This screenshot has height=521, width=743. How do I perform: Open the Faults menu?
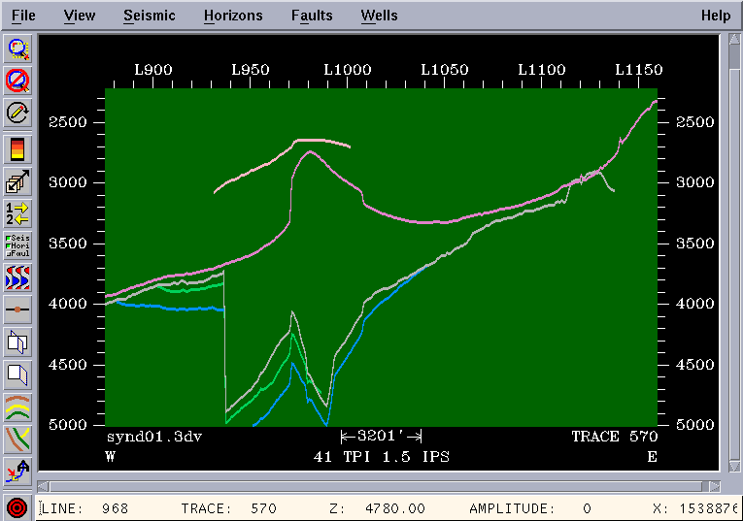coord(312,16)
